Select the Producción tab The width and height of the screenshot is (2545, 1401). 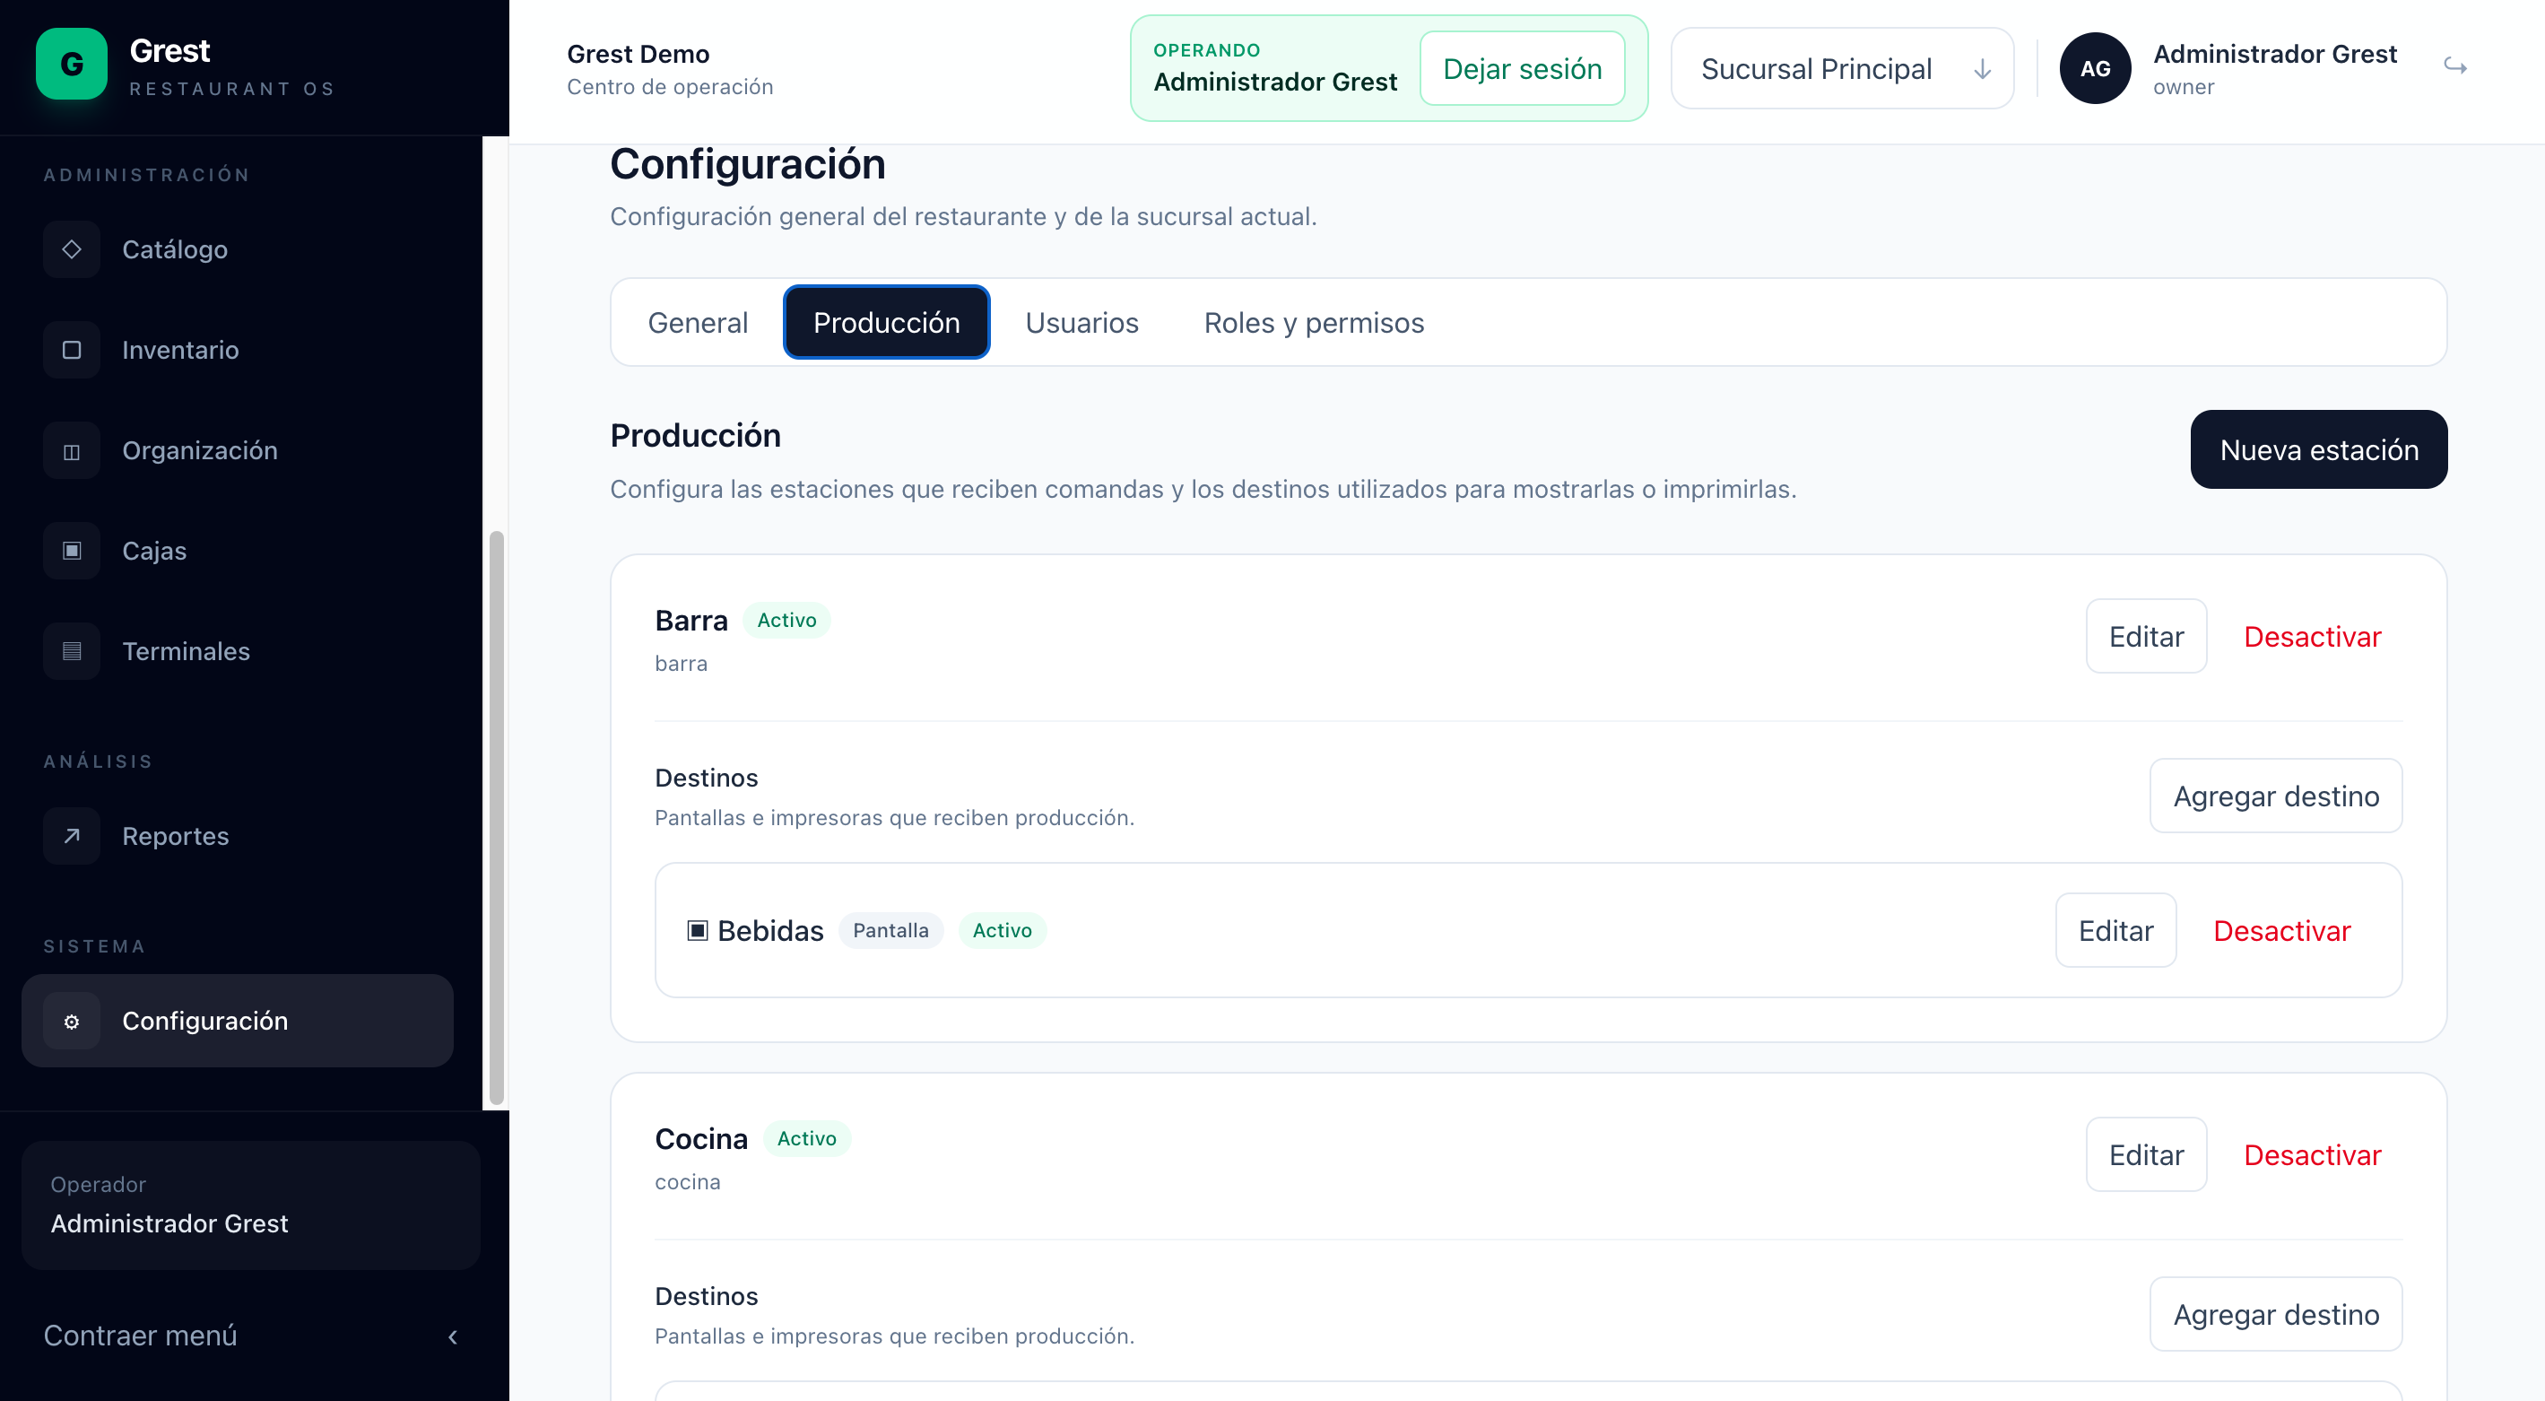(x=886, y=322)
